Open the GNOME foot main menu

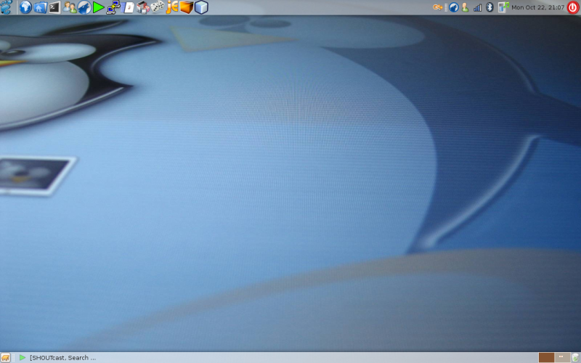point(7,7)
